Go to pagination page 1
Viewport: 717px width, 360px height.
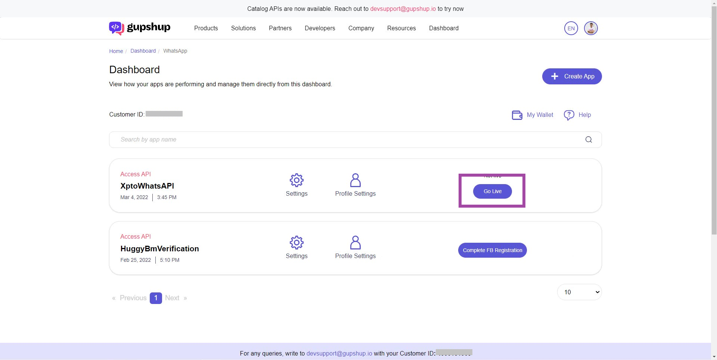pos(156,298)
